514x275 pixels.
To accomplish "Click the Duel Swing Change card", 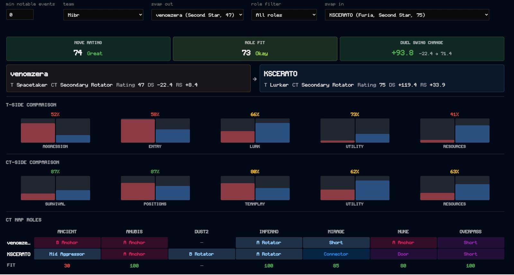I will [x=422, y=49].
